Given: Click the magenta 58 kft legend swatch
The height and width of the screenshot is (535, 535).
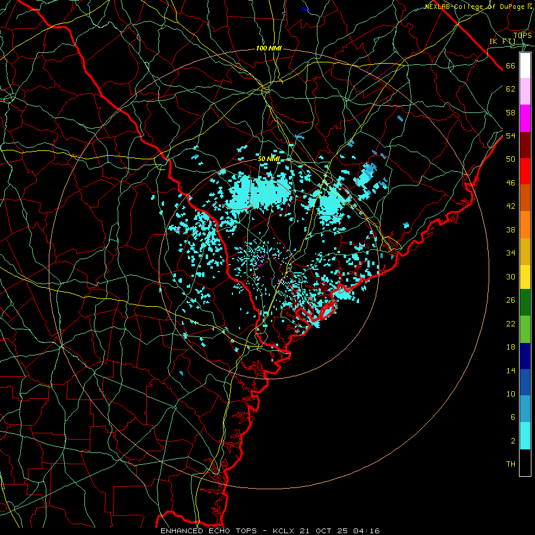Looking at the screenshot, I should [x=525, y=118].
